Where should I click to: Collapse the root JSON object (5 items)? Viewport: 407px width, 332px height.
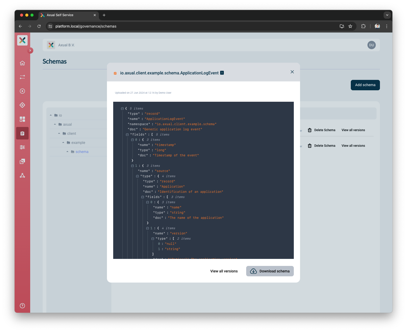(122, 108)
